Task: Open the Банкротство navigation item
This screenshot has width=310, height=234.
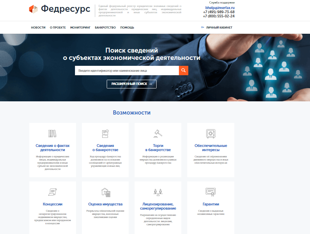Action: pyautogui.click(x=105, y=28)
